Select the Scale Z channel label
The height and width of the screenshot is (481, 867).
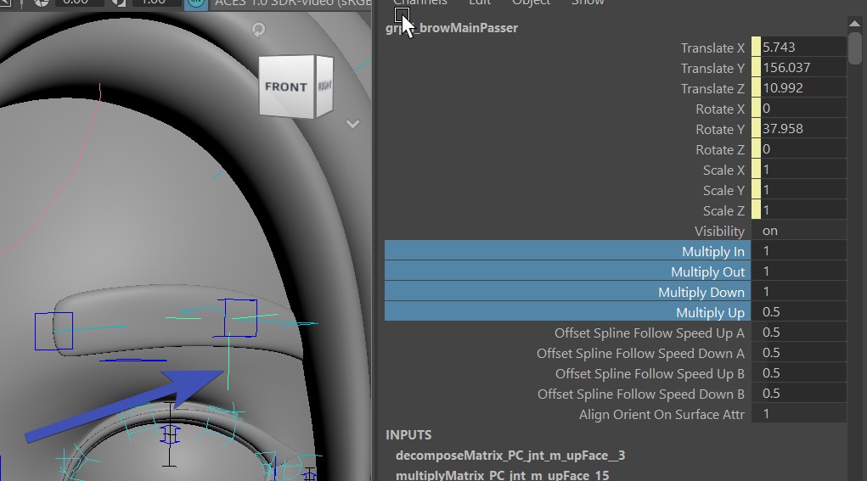pos(723,211)
